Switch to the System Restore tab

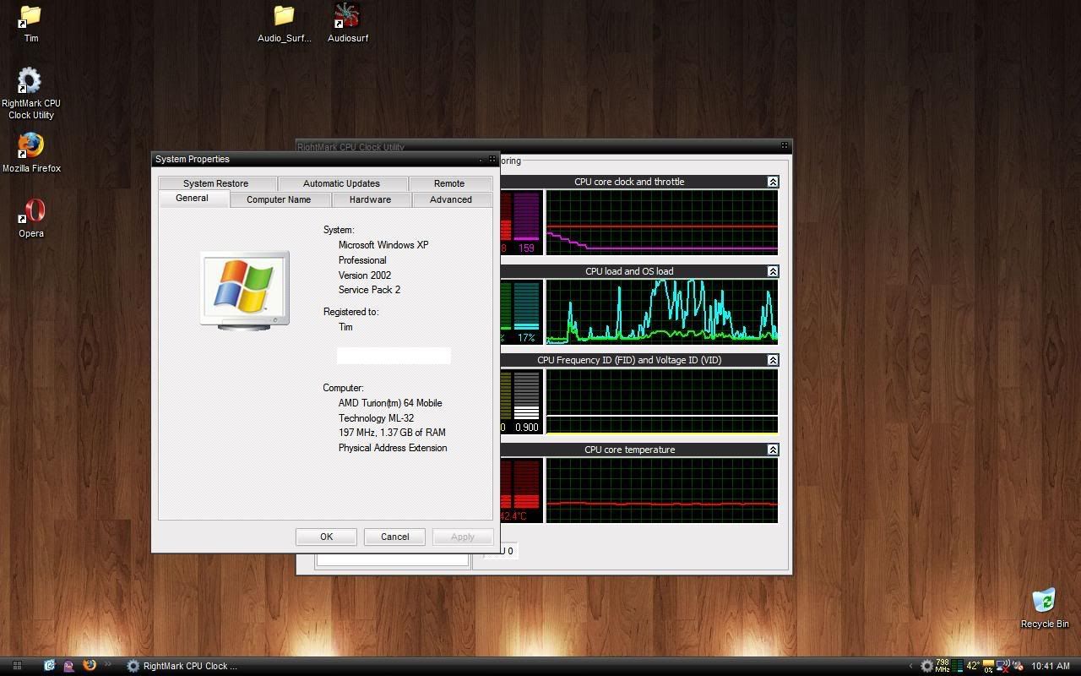tap(216, 183)
